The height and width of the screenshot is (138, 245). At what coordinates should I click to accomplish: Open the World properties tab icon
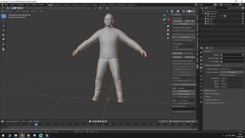201,71
